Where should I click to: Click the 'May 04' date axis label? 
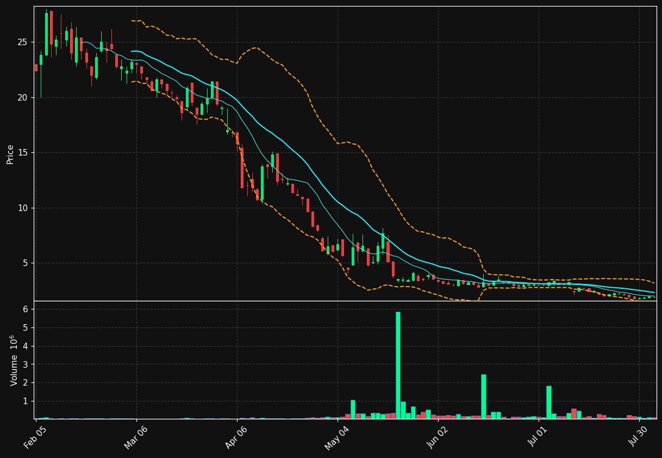[337, 437]
